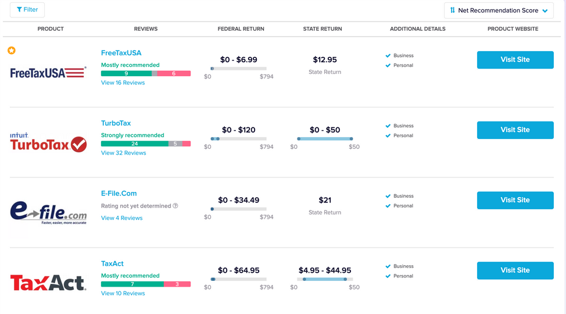This screenshot has height=314, width=566.
Task: Click the e-file.com logo
Action: pos(48,212)
